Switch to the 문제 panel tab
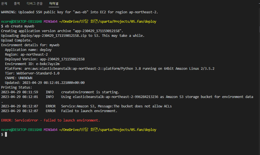The height and width of the screenshot is (155, 260). 4,4
